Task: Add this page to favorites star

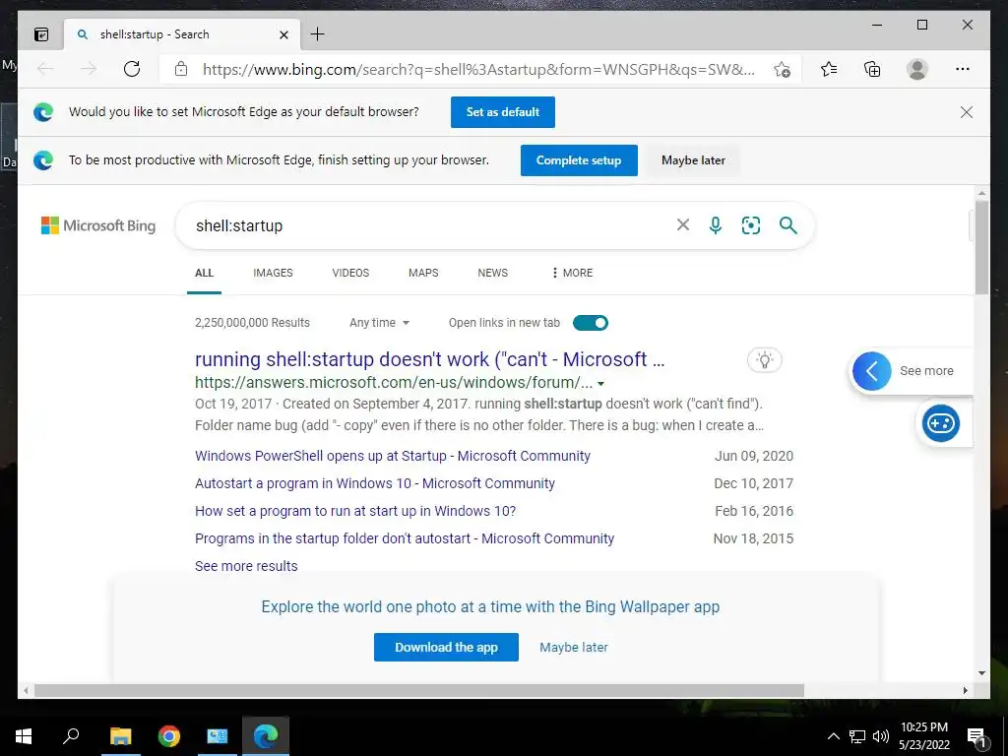Action: click(x=782, y=70)
